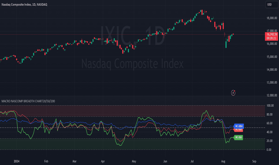Open the USD currency selector

(272, 4)
